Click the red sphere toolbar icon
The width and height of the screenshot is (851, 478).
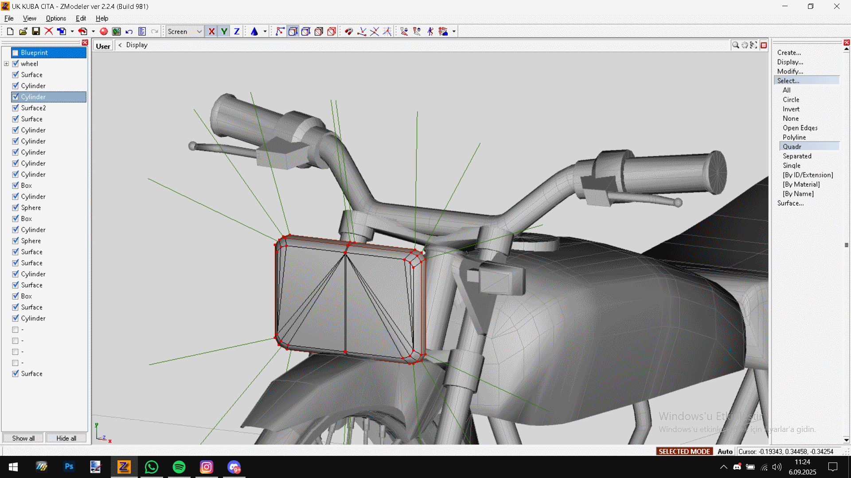tap(104, 31)
